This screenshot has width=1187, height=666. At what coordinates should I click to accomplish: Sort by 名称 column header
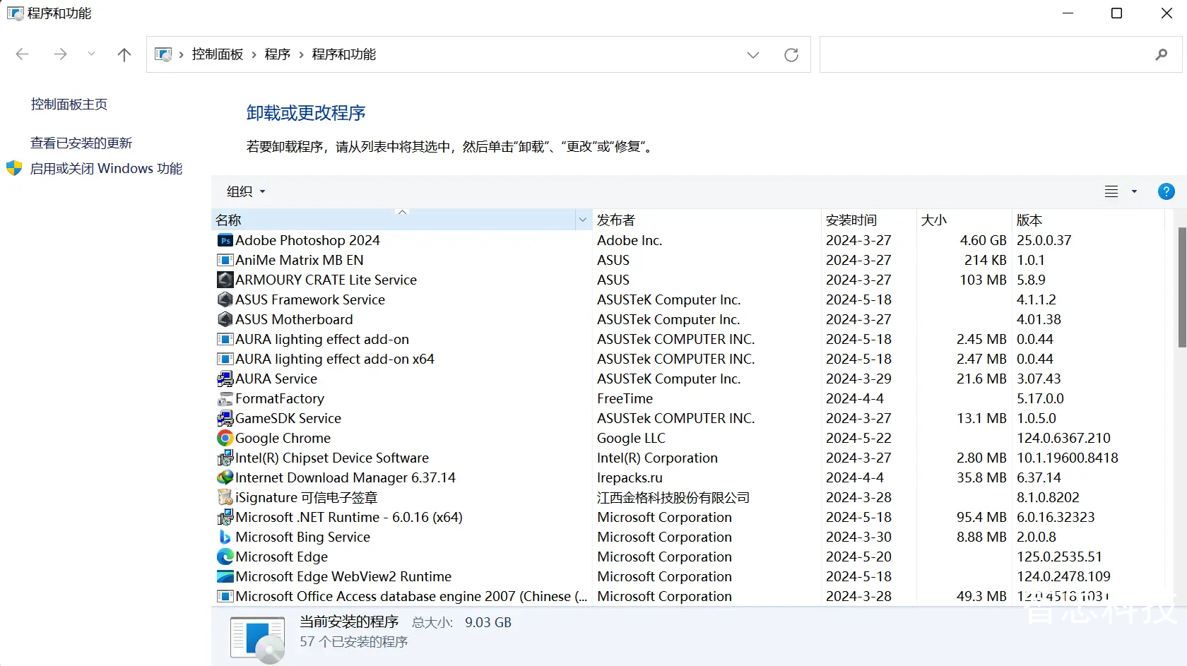coord(394,220)
